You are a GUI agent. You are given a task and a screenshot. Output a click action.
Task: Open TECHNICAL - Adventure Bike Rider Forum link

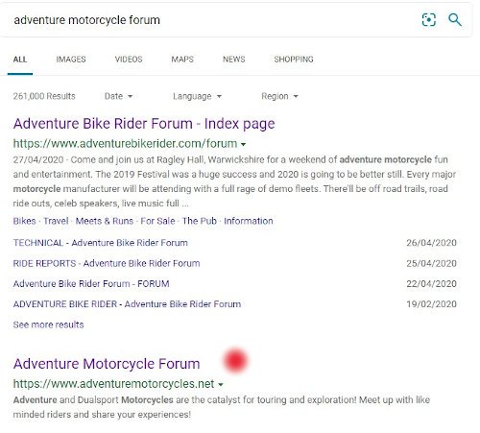pyautogui.click(x=101, y=243)
